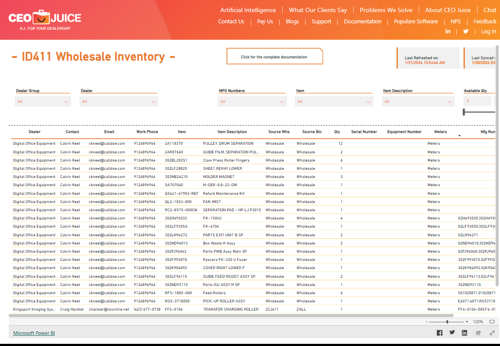Click the vertical page scrollbar
Viewport: 500px width, 346px height.
point(497,165)
